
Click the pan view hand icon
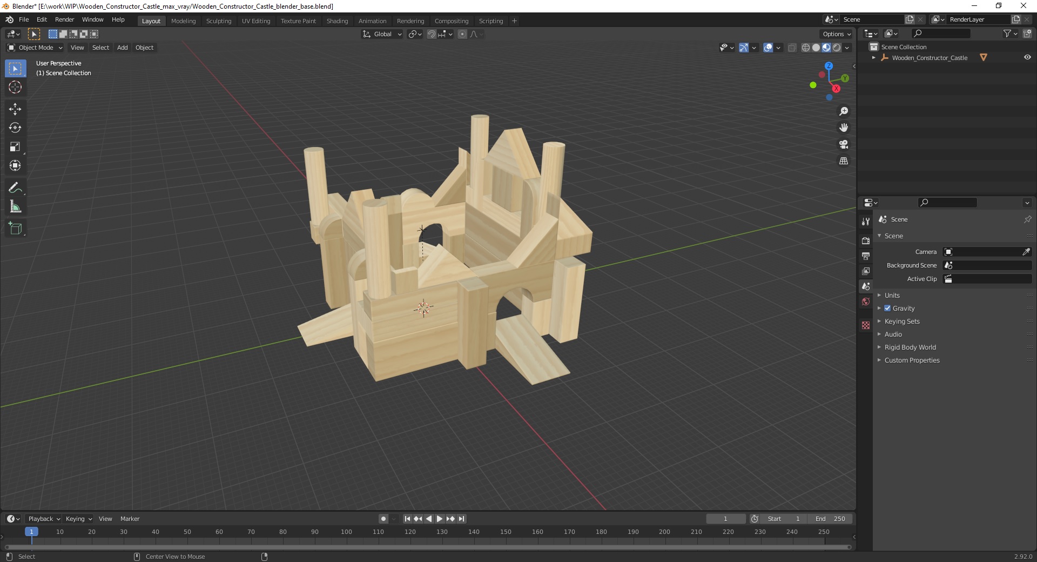[843, 128]
